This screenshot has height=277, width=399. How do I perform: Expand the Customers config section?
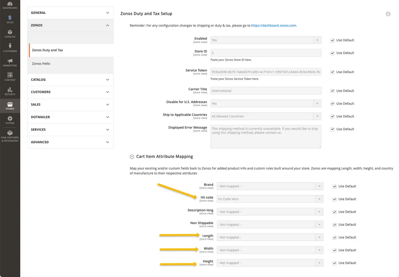[x=70, y=92]
